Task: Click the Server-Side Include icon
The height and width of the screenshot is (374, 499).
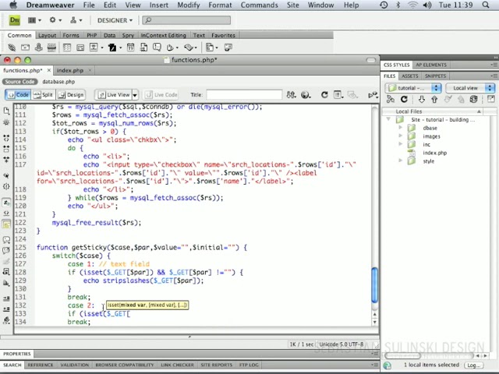Action: point(143,48)
